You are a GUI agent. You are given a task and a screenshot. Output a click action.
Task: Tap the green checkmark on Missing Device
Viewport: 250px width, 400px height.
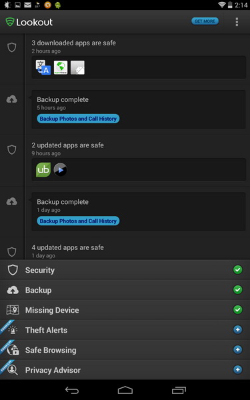[x=237, y=310]
